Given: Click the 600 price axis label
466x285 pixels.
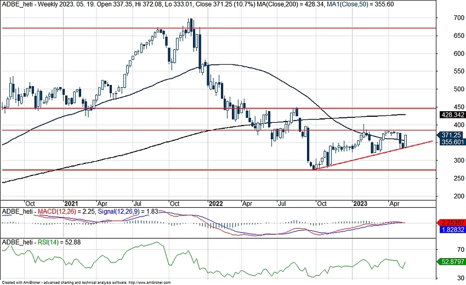Looking at the screenshot, I should pyautogui.click(x=459, y=54).
